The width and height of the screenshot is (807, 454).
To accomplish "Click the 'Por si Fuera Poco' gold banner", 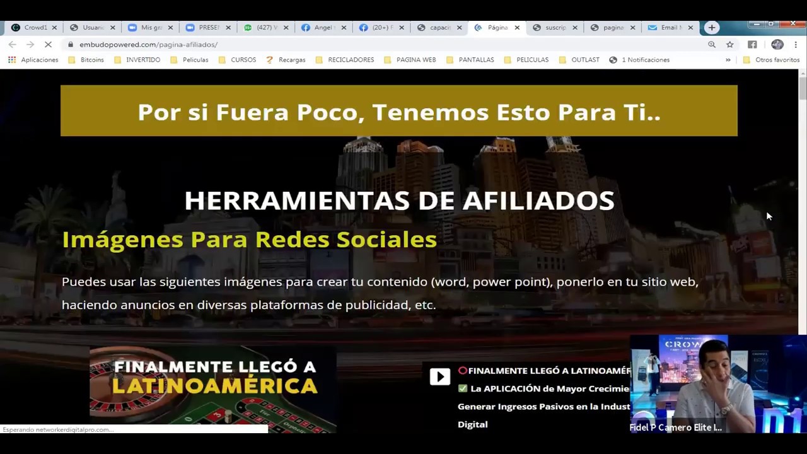I will point(399,111).
